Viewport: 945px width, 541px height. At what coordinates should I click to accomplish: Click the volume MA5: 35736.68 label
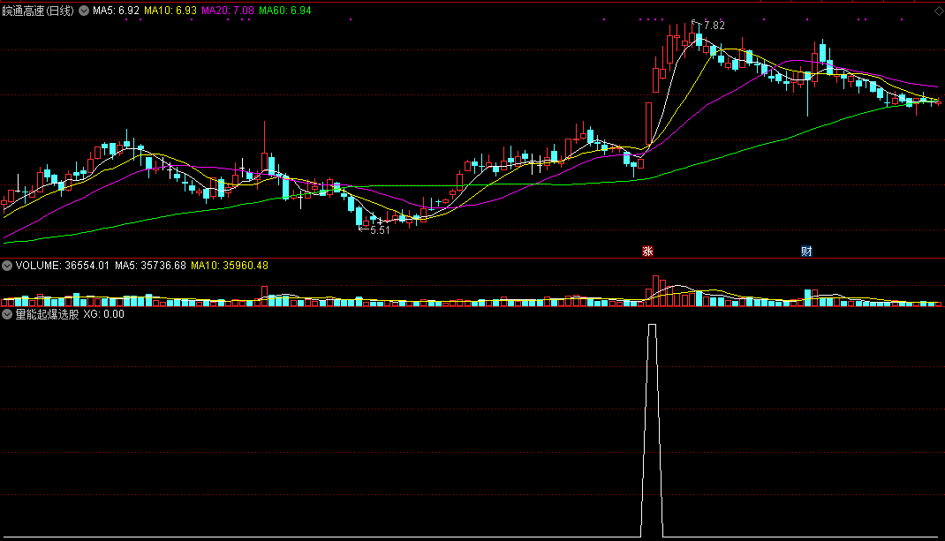coord(150,266)
